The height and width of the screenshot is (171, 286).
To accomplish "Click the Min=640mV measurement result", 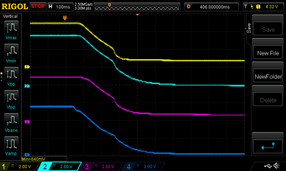I will coord(34,159).
